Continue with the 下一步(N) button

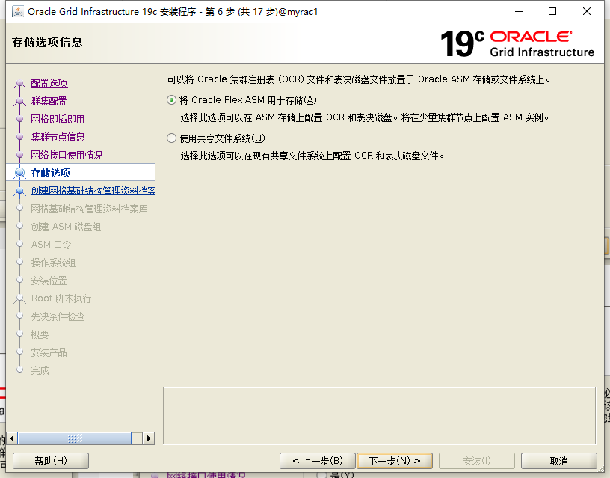[395, 461]
